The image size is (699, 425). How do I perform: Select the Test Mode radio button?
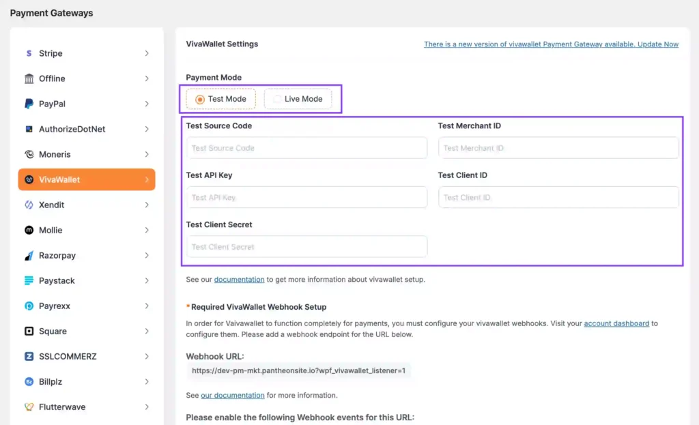click(200, 100)
